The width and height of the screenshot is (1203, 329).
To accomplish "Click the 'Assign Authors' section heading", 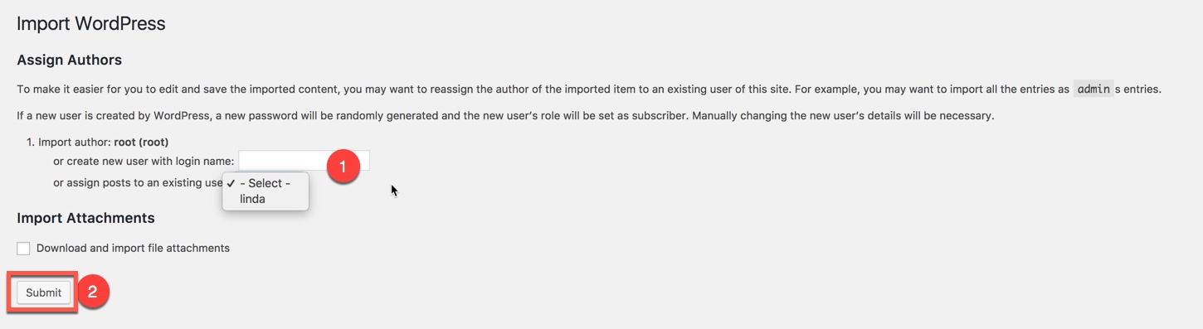I will [x=70, y=60].
